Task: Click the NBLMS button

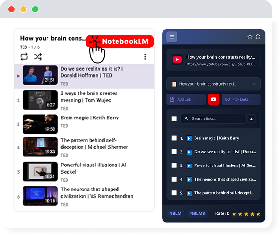Action: [x=197, y=213]
